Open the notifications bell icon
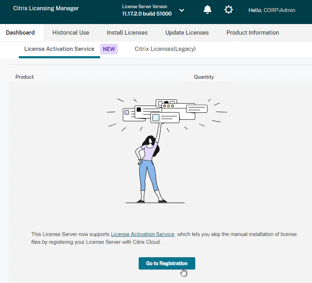 pos(207,10)
